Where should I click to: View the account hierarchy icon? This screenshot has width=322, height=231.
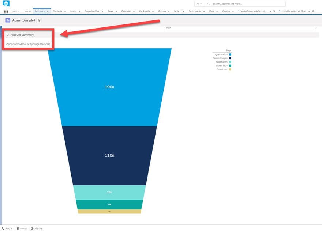[x=39, y=20]
